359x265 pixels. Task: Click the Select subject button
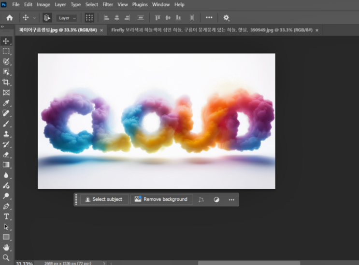point(104,199)
